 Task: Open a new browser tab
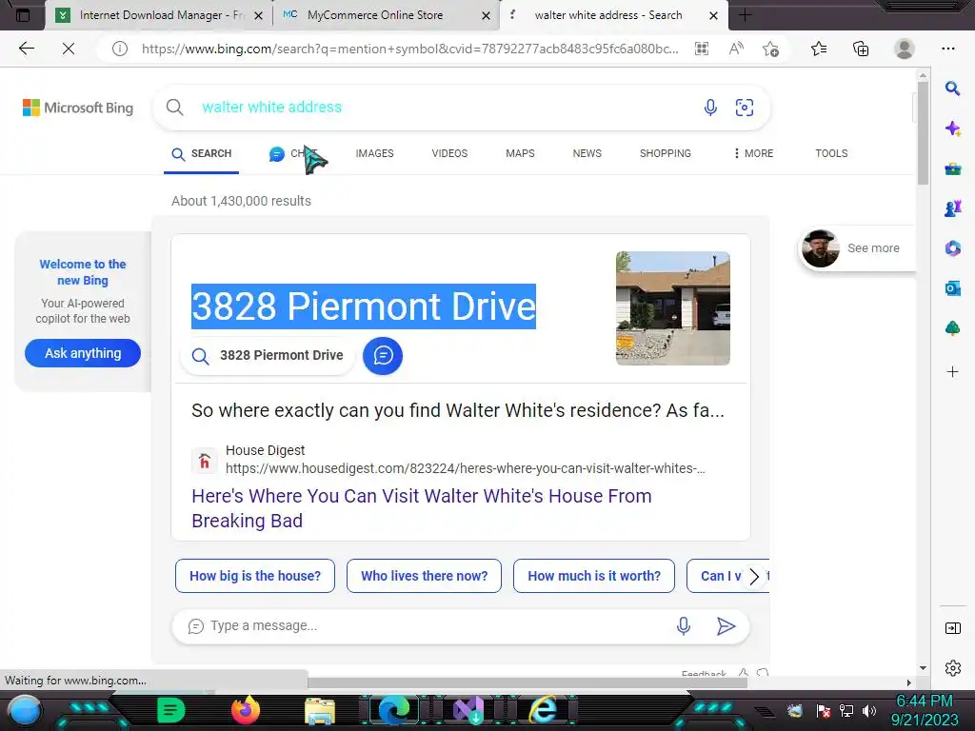coord(745,15)
